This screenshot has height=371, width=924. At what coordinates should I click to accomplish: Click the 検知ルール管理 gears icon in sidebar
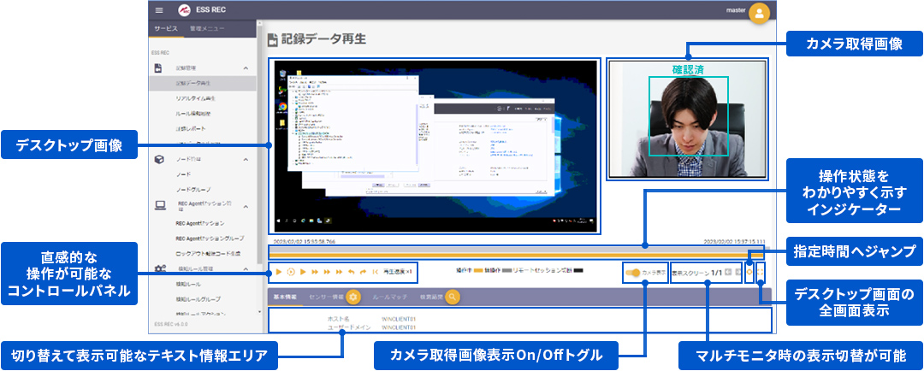click(x=159, y=268)
